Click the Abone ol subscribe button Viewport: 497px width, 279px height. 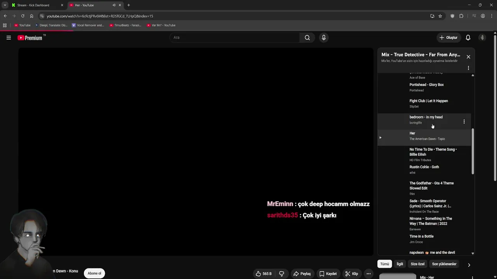[94, 273]
